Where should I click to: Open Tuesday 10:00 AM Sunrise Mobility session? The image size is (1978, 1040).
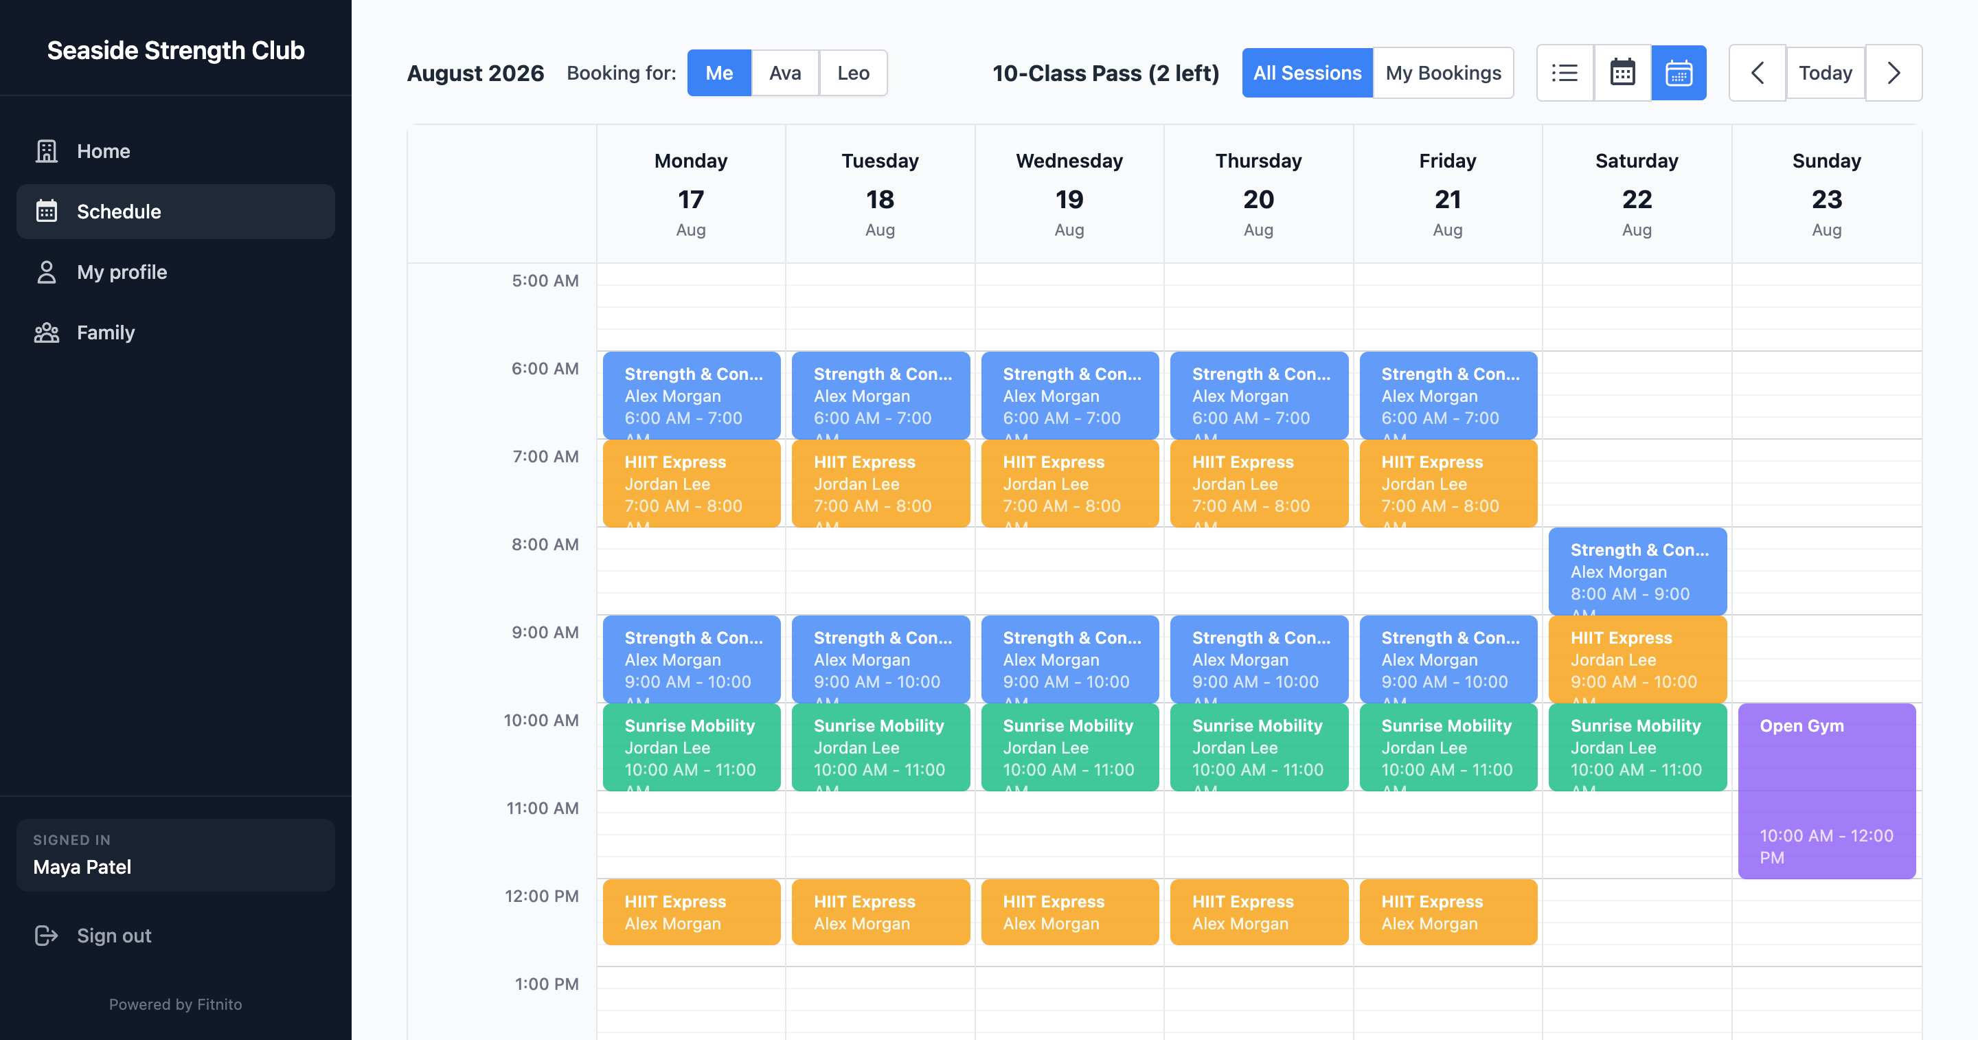880,747
